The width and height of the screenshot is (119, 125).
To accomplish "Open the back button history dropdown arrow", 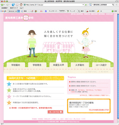I will (x=4, y=5).
